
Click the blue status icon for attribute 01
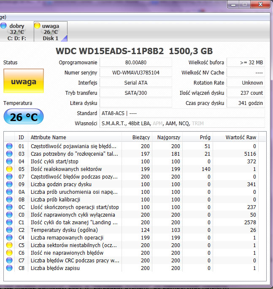[x=9, y=146]
